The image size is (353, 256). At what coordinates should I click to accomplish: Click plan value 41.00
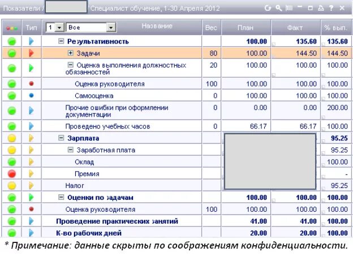[x=259, y=221]
